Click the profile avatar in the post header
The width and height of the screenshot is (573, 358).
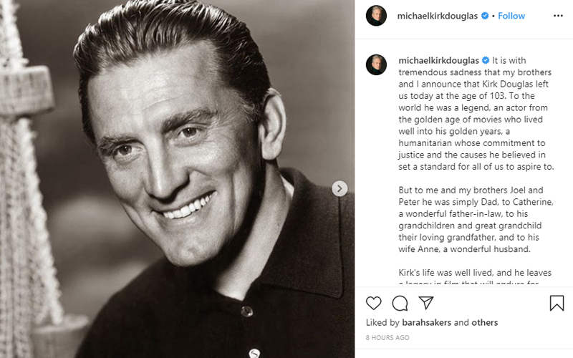pos(376,16)
